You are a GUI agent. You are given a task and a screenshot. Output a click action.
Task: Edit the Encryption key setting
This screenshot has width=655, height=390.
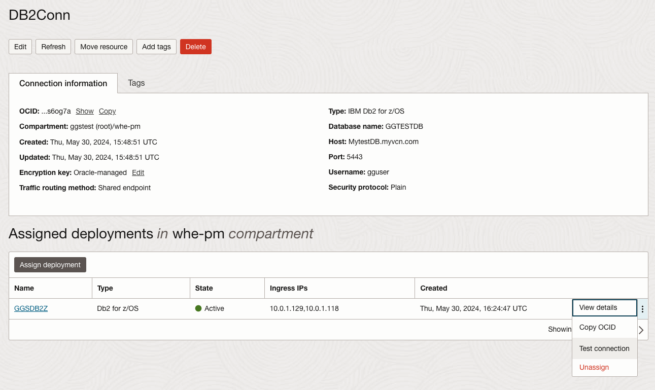(138, 172)
